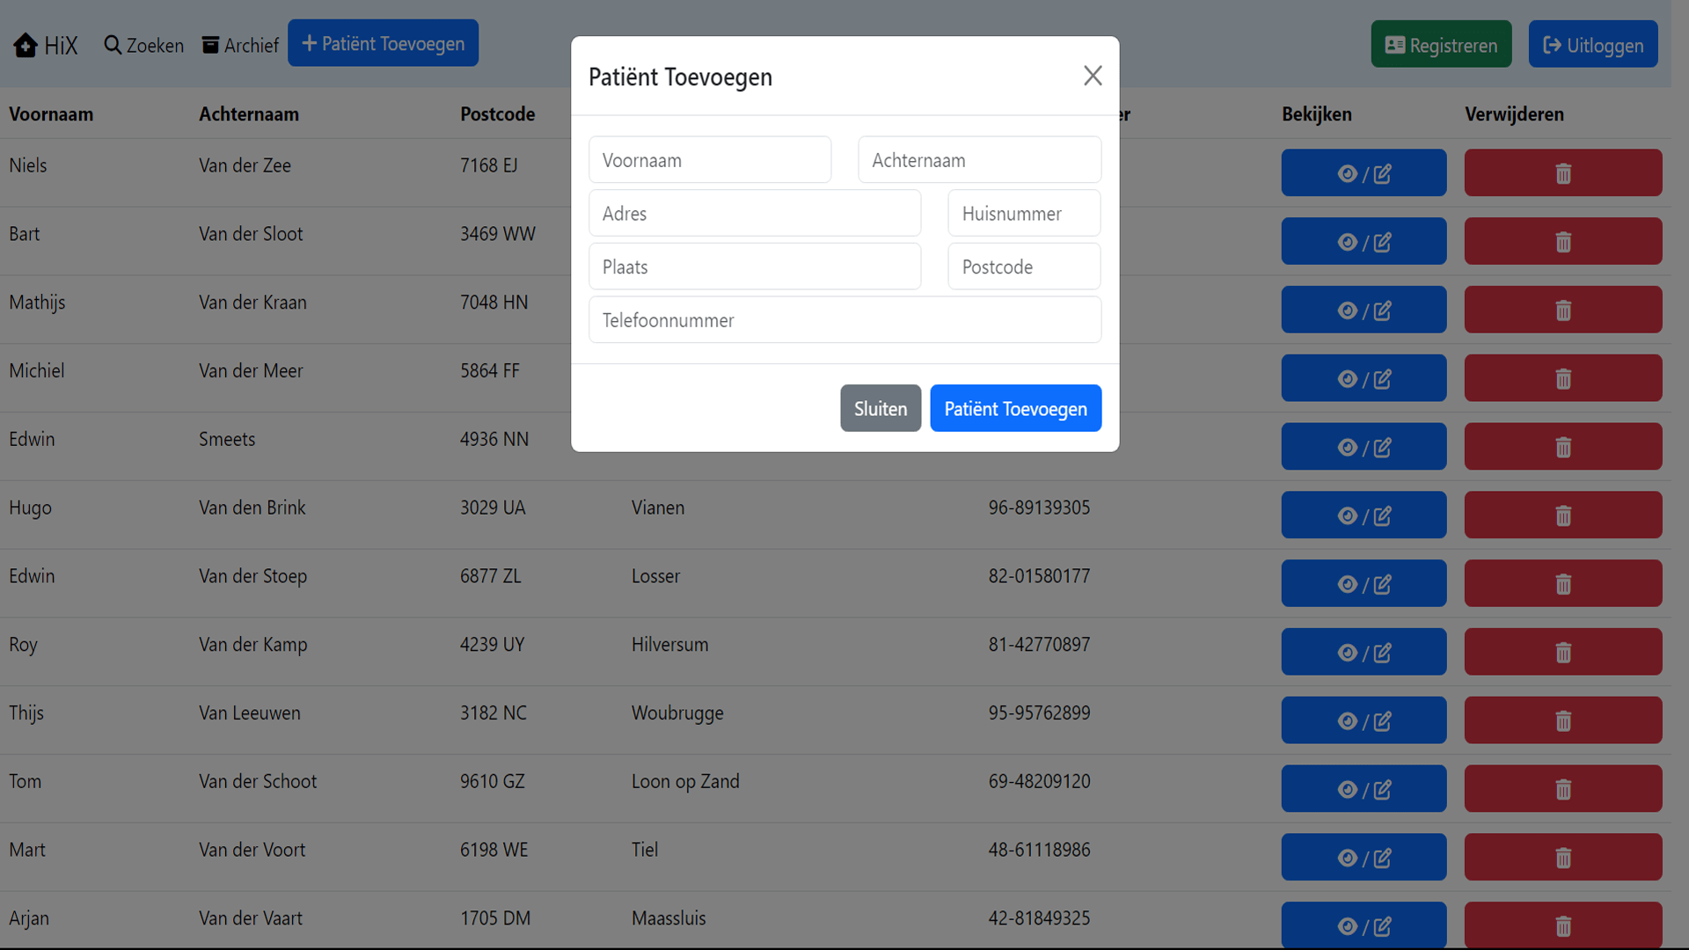Open Zoeken search in navbar

click(x=143, y=45)
